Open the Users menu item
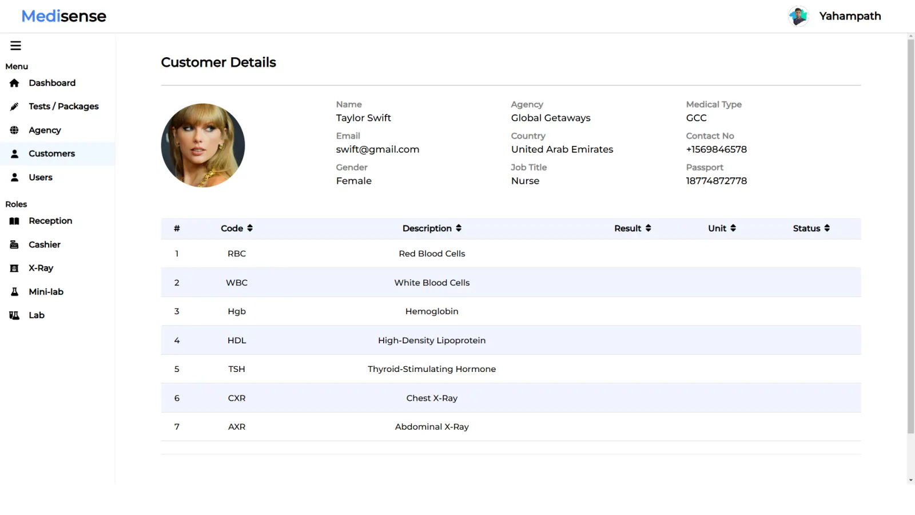Image resolution: width=915 pixels, height=515 pixels. [57, 177]
